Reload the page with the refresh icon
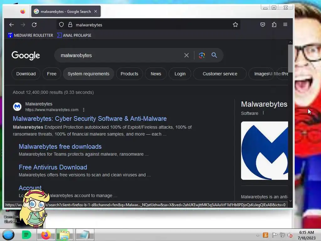This screenshot has width=321, height=241. click(x=34, y=25)
